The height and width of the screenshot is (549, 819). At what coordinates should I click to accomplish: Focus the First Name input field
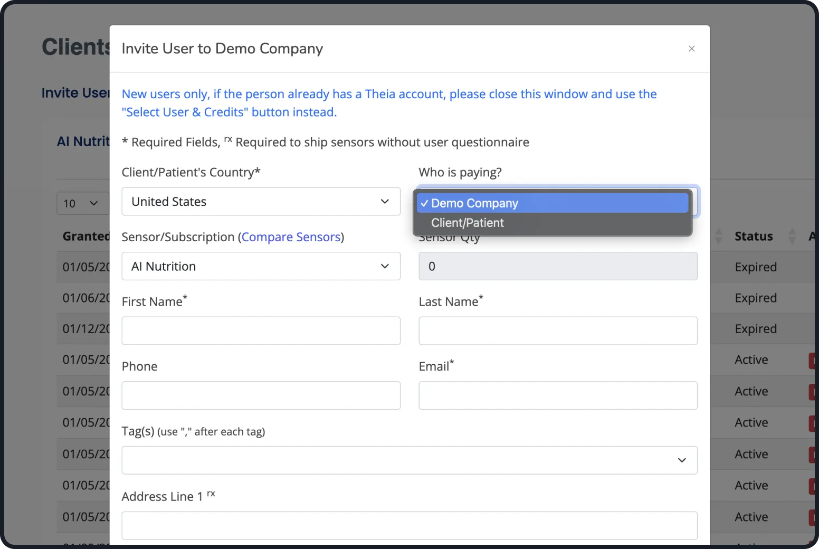click(x=261, y=331)
